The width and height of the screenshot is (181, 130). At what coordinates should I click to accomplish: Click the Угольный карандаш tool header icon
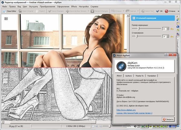coord(134,18)
